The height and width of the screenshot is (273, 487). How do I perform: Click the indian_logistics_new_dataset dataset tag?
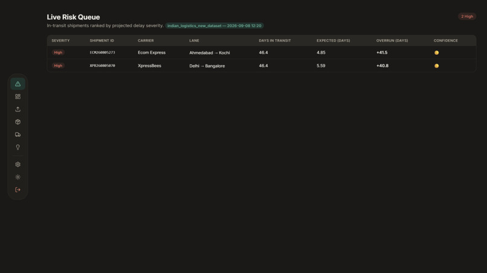click(x=214, y=26)
